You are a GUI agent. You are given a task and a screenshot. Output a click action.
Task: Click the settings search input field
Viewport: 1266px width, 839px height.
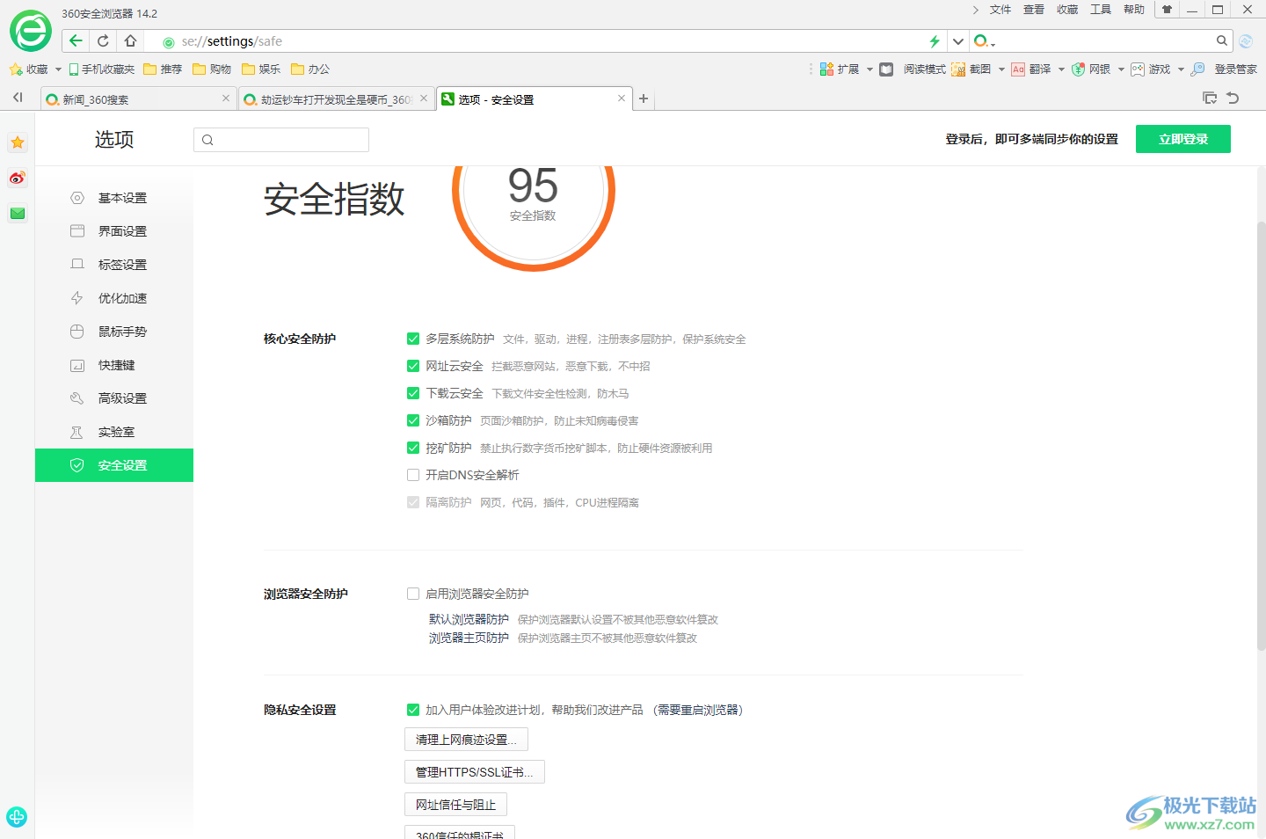tap(281, 140)
